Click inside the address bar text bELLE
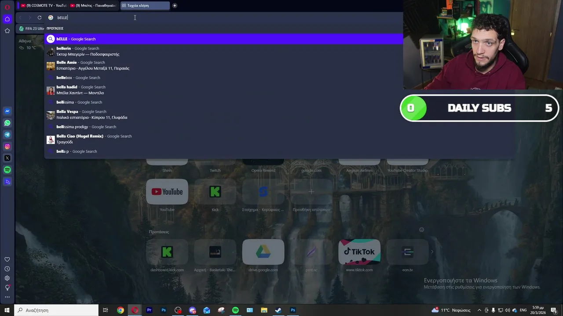563x316 pixels. pos(62,18)
